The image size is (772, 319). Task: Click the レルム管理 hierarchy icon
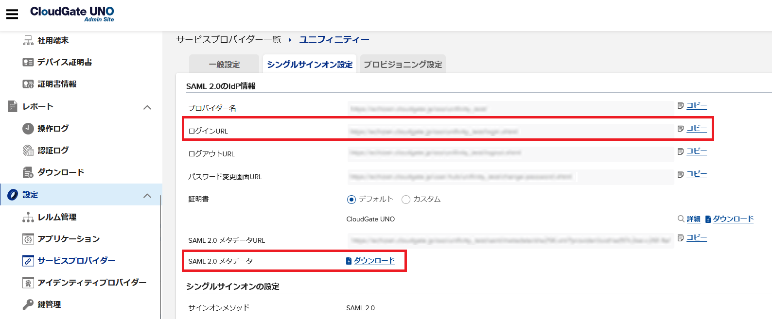(28, 217)
